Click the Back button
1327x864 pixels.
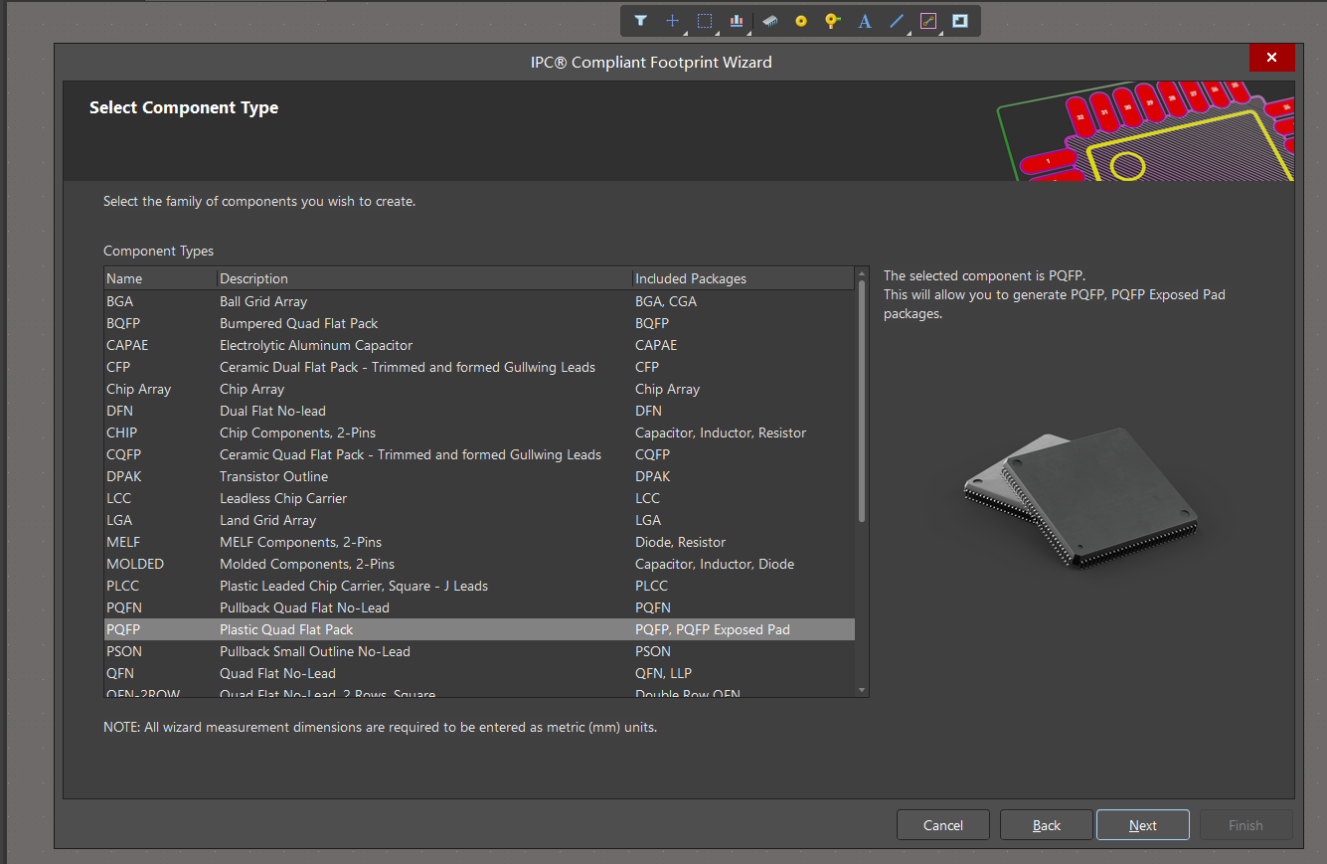click(x=1046, y=825)
